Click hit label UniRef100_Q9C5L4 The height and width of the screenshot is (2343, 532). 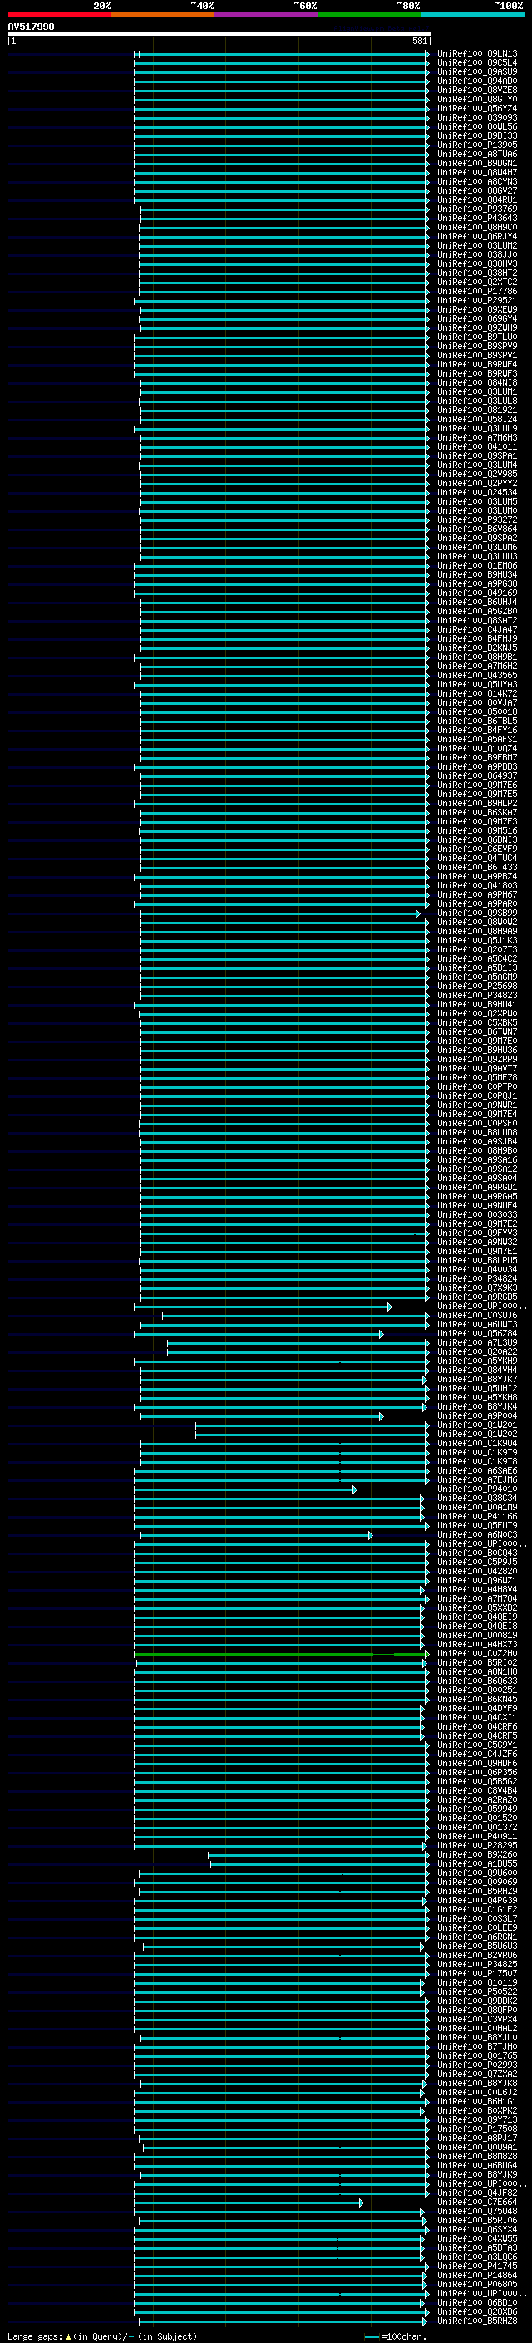tap(477, 63)
